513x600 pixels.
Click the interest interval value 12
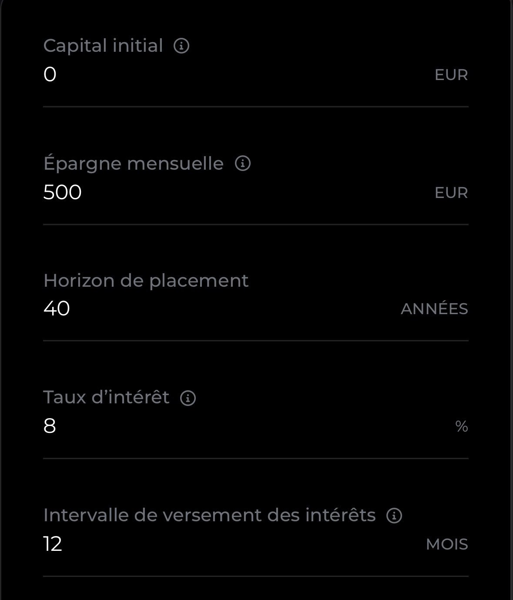tap(53, 544)
